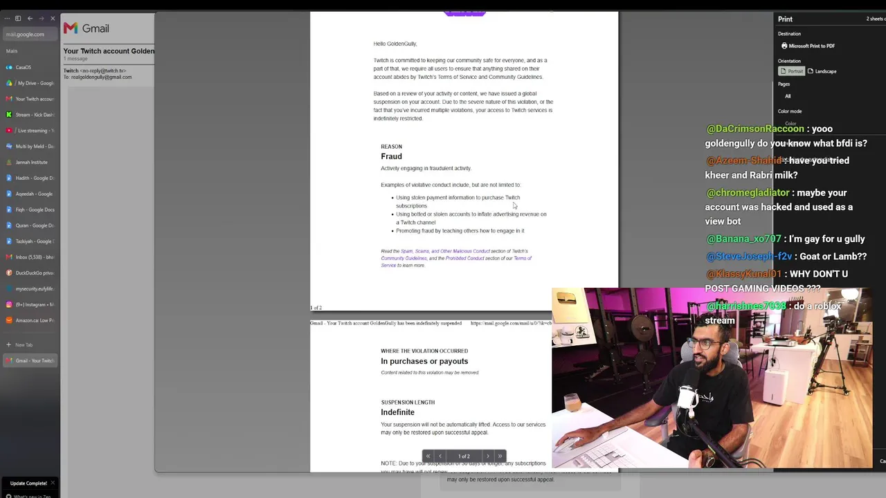Click the browser forward arrow
This screenshot has width=886, height=498.
point(41,19)
